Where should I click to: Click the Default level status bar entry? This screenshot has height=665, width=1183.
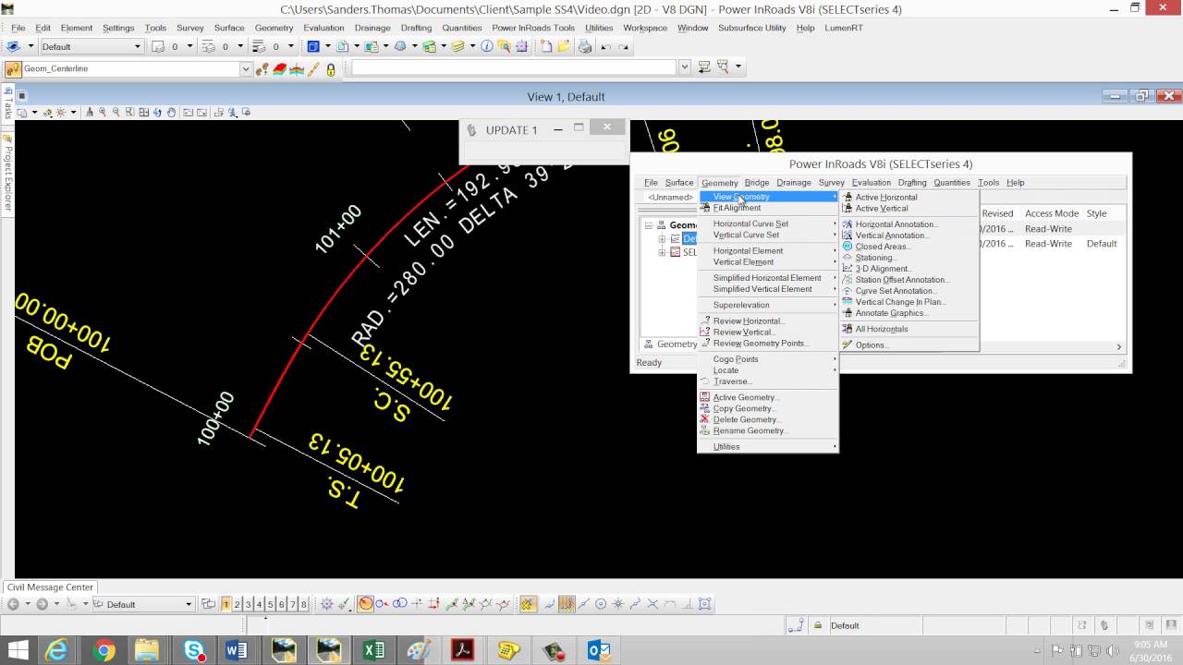click(845, 625)
